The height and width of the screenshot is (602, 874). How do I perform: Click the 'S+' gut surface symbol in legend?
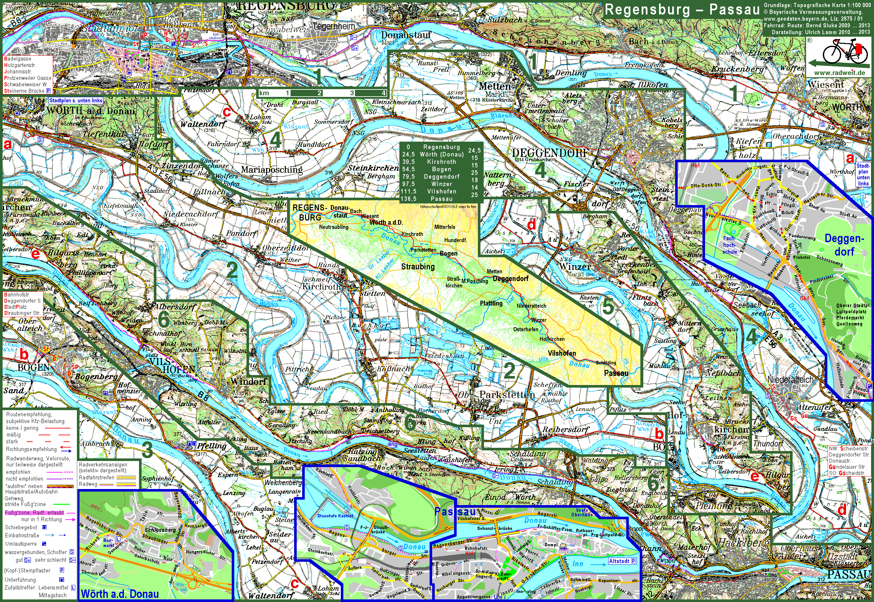pos(28,560)
